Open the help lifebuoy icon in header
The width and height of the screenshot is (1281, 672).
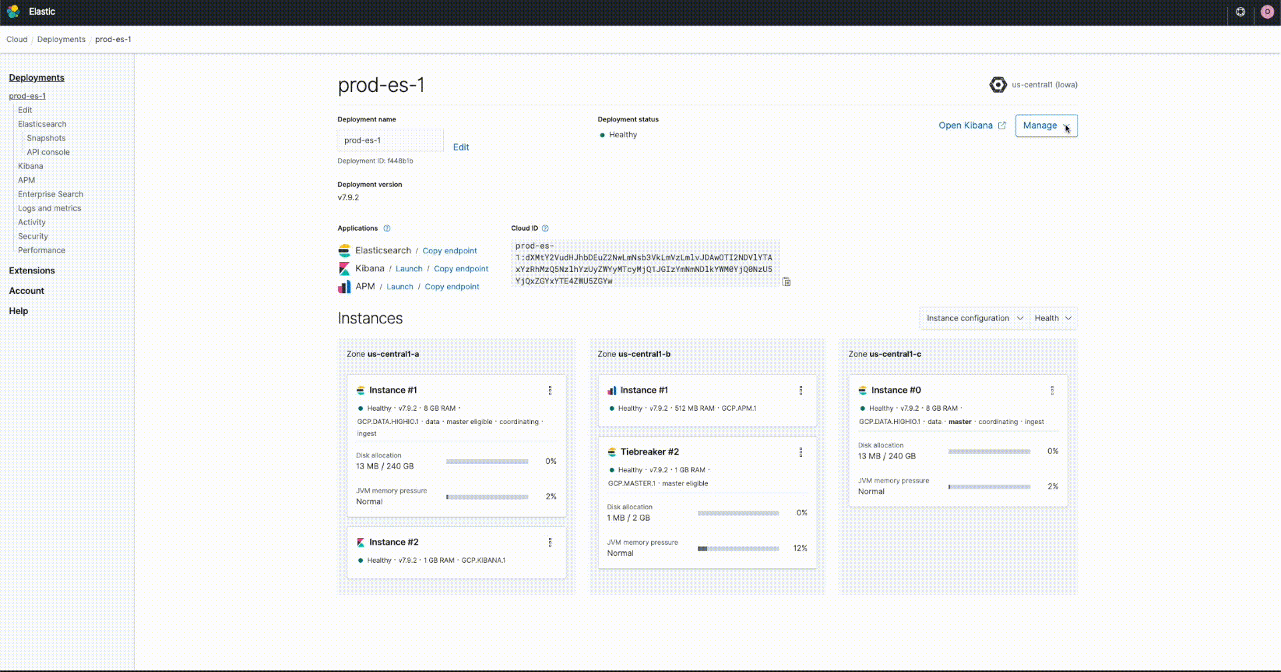(x=1240, y=12)
